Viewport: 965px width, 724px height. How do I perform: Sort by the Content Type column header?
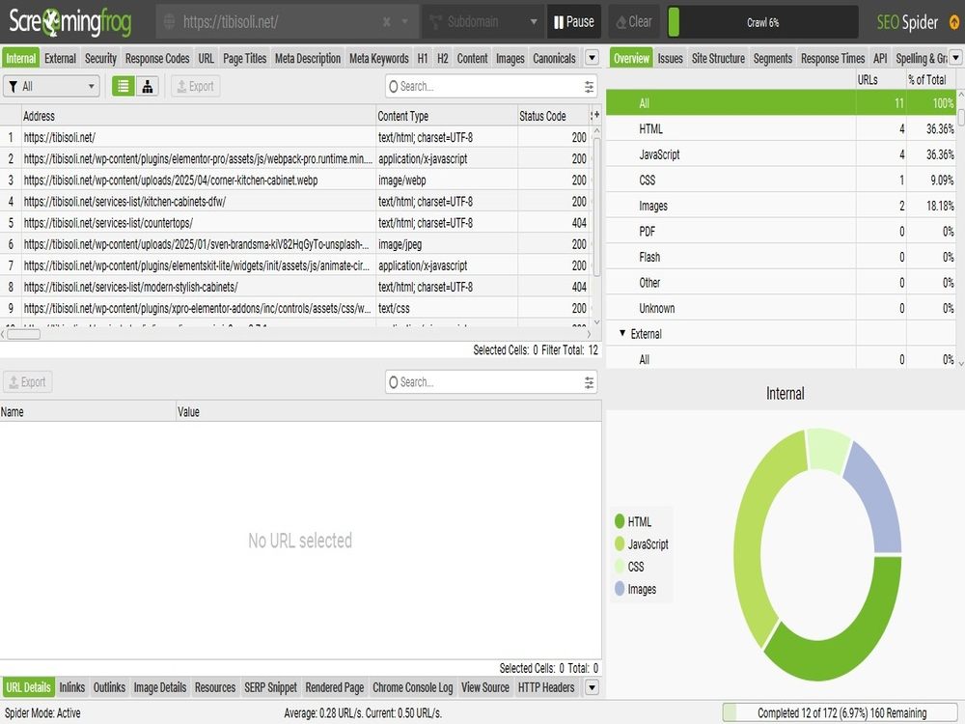447,116
